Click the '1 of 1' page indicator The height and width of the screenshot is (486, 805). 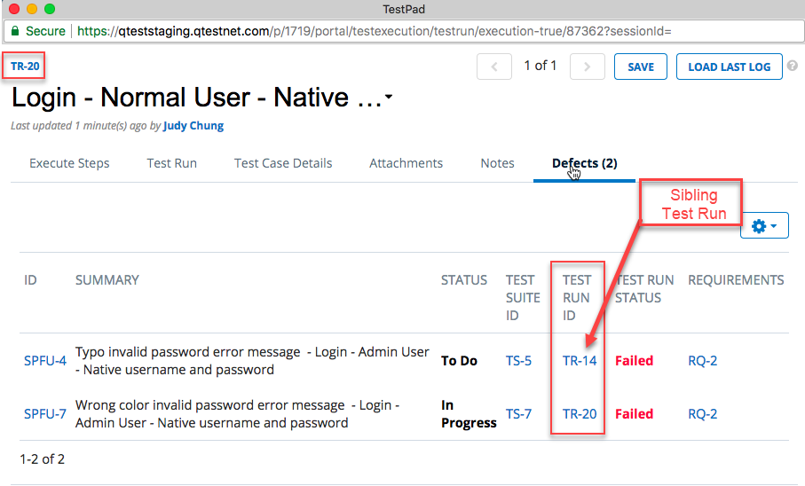(541, 66)
